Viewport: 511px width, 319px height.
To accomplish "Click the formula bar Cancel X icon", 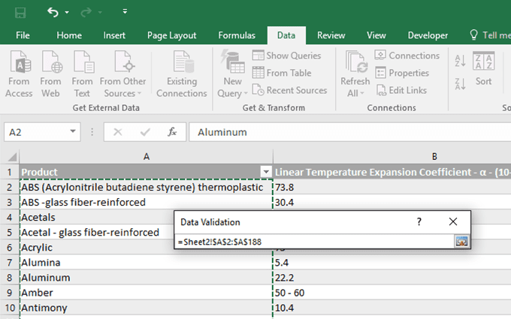I will (118, 132).
